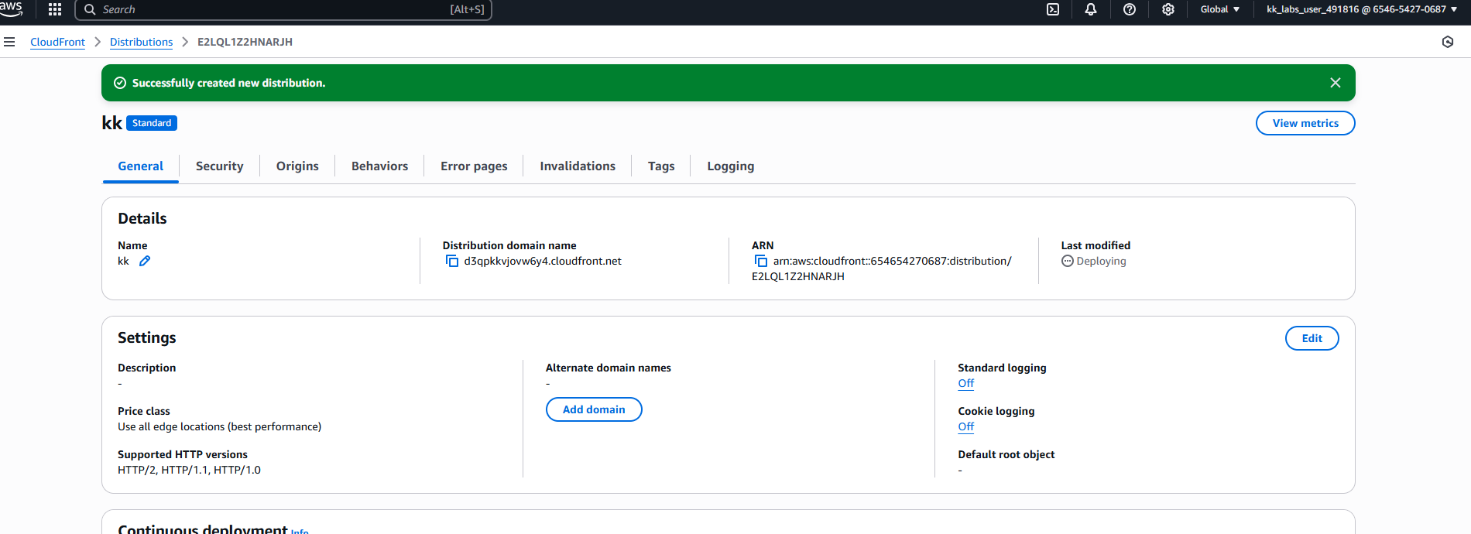Switch to the Logging tab
The width and height of the screenshot is (1471, 534).
point(731,166)
